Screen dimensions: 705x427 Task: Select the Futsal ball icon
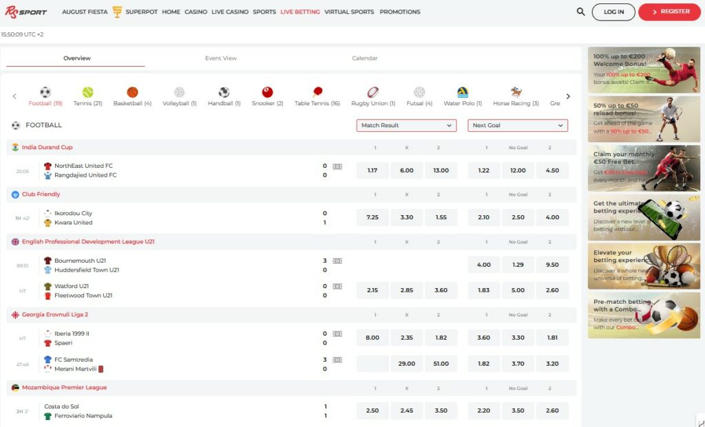click(x=419, y=92)
